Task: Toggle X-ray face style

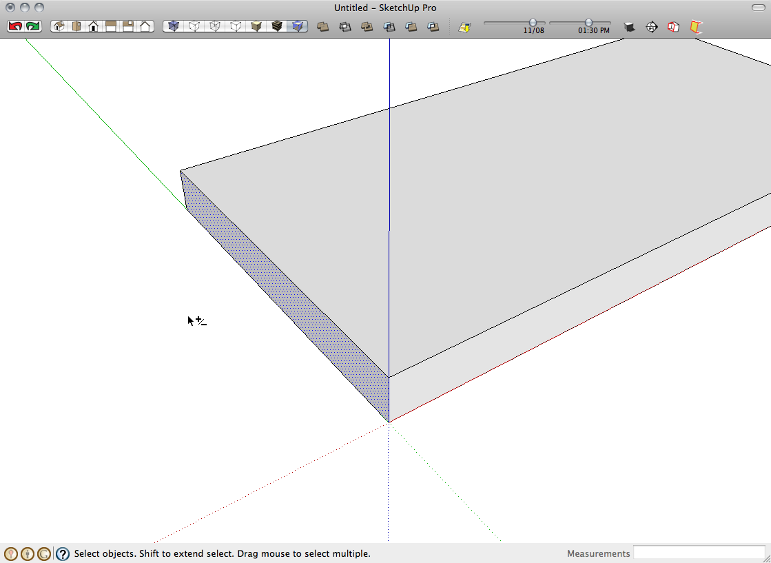Action: point(174,26)
